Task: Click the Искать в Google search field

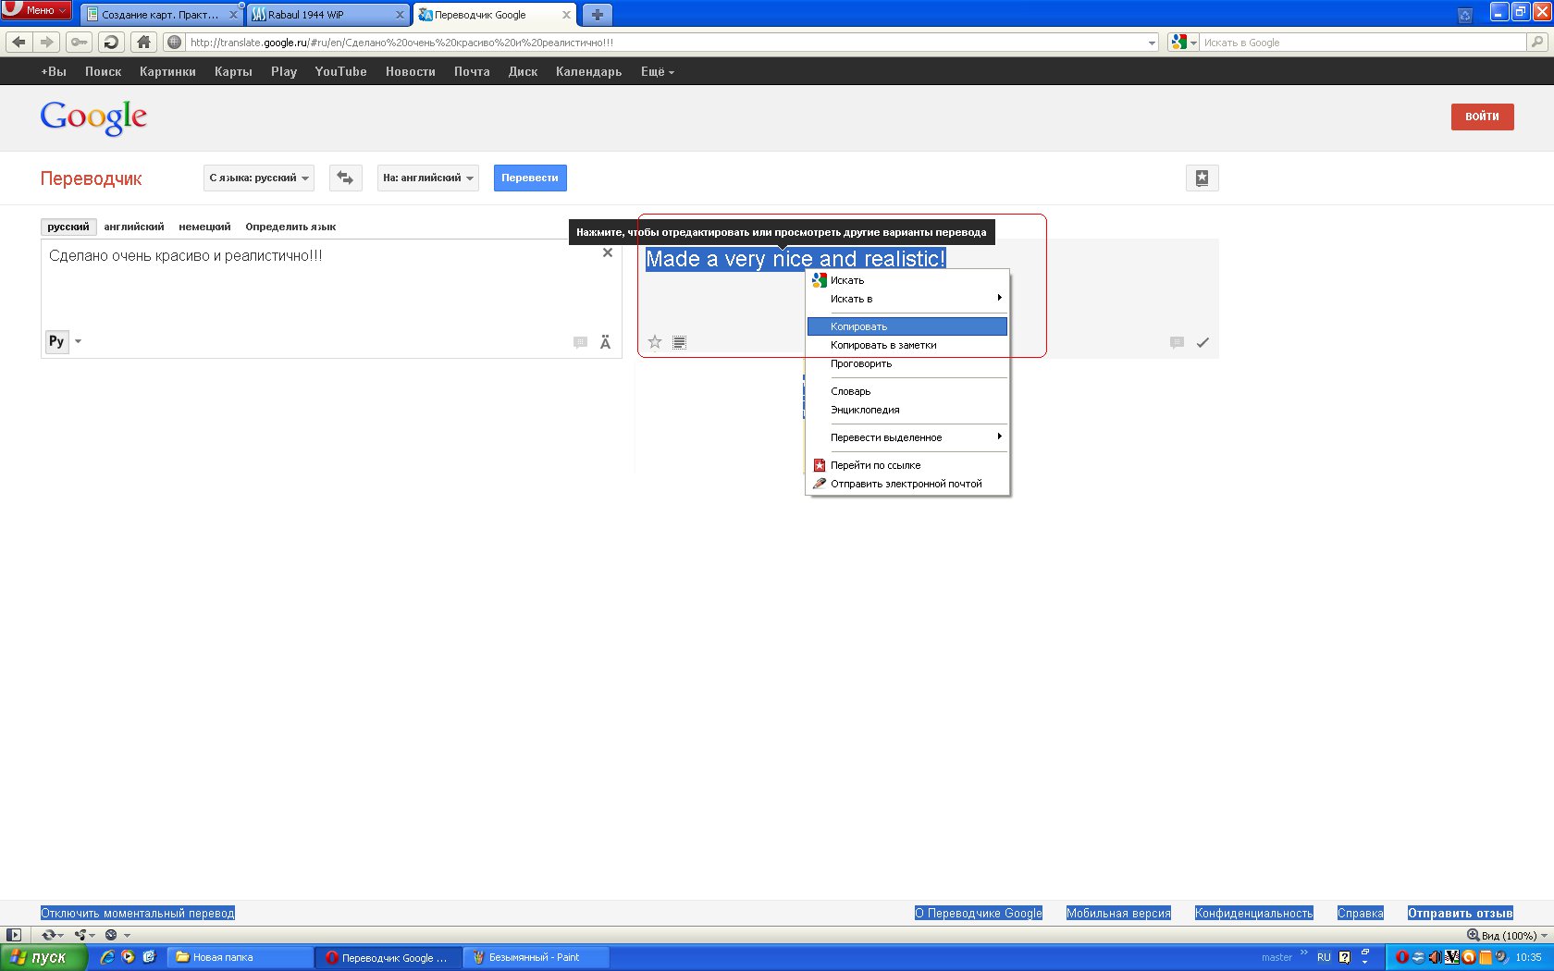Action: (1363, 43)
